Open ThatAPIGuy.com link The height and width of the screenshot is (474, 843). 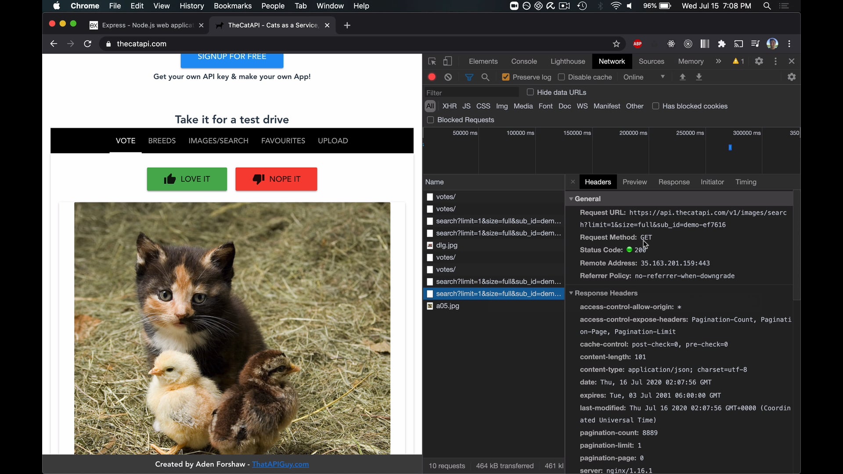tap(280, 464)
